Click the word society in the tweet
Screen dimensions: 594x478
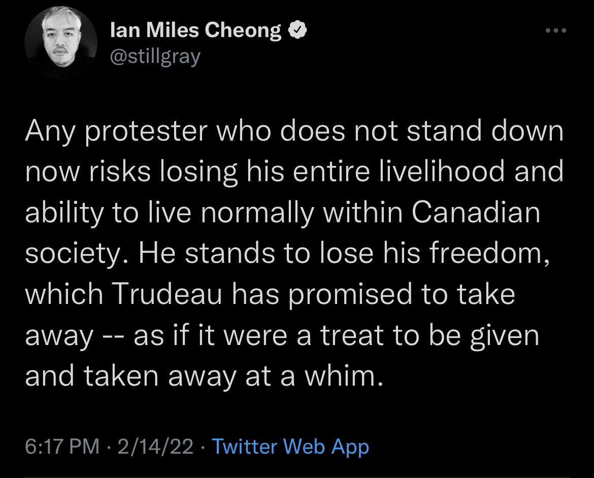coord(76,253)
